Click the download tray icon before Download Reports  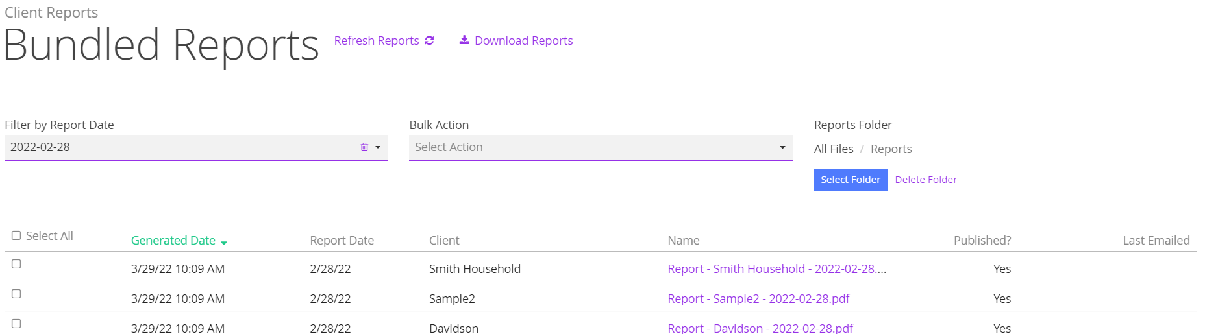(x=464, y=40)
